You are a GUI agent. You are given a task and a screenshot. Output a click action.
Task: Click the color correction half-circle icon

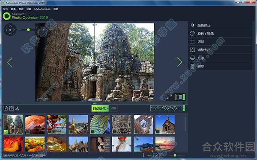point(192,25)
